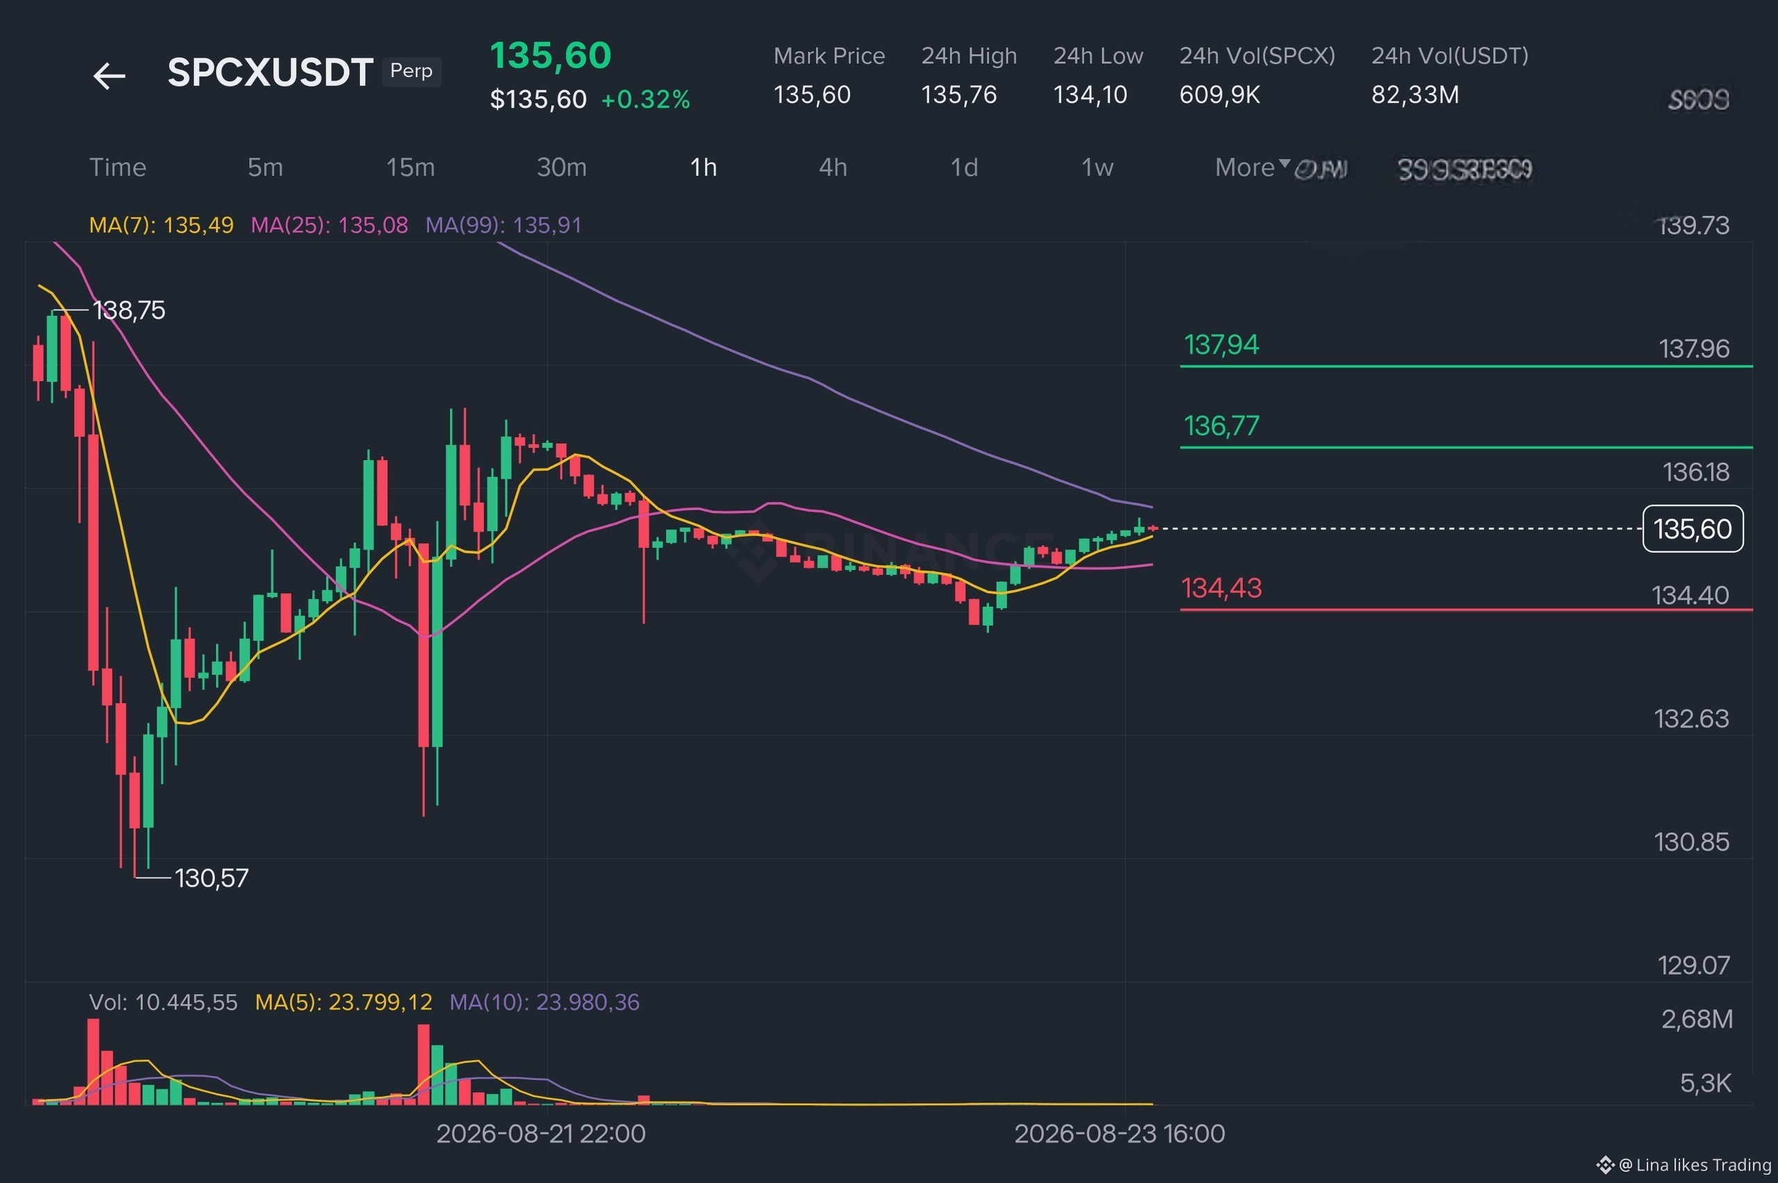Click the 130,57 low price marker

(x=211, y=878)
